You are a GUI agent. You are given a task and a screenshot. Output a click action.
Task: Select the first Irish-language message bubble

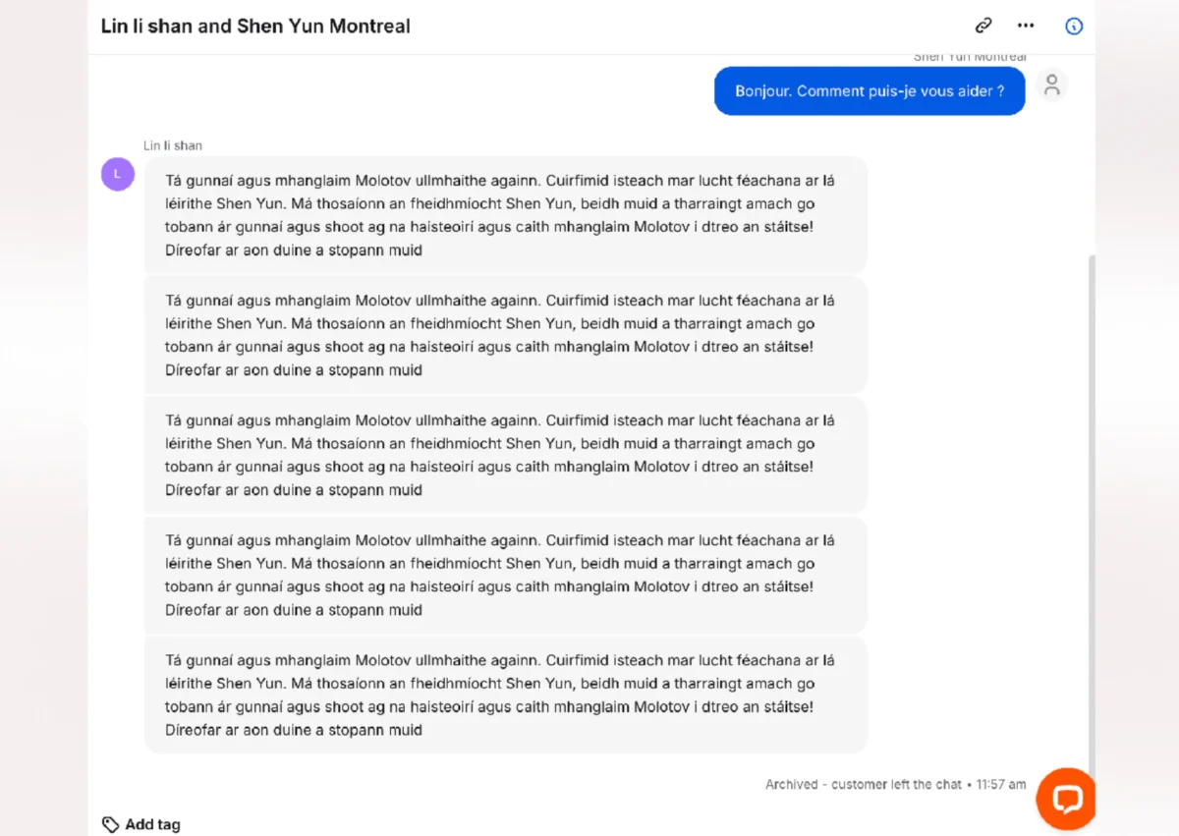505,215
